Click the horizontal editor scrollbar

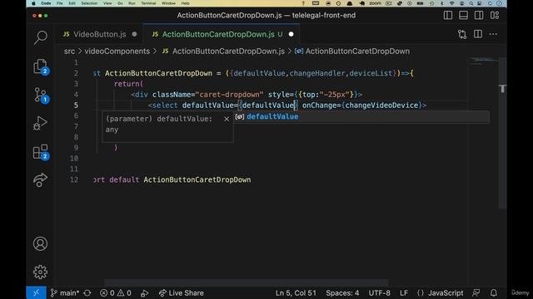coord(247,282)
